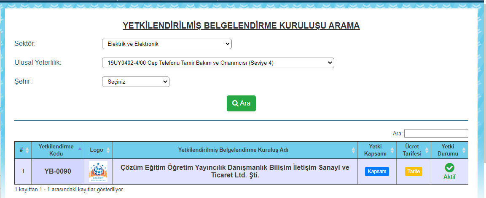Open the blue Kapsam button
This screenshot has width=486, height=198.
click(x=377, y=172)
